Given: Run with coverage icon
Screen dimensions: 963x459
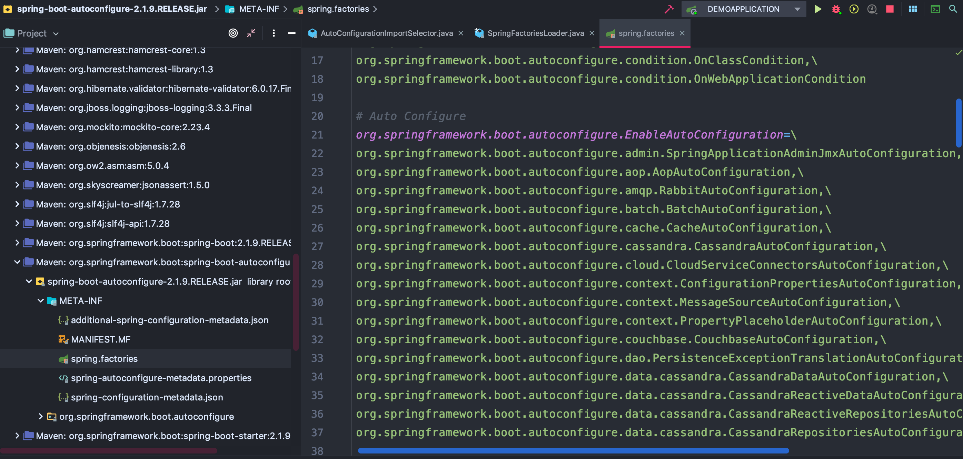Looking at the screenshot, I should click(x=854, y=9).
